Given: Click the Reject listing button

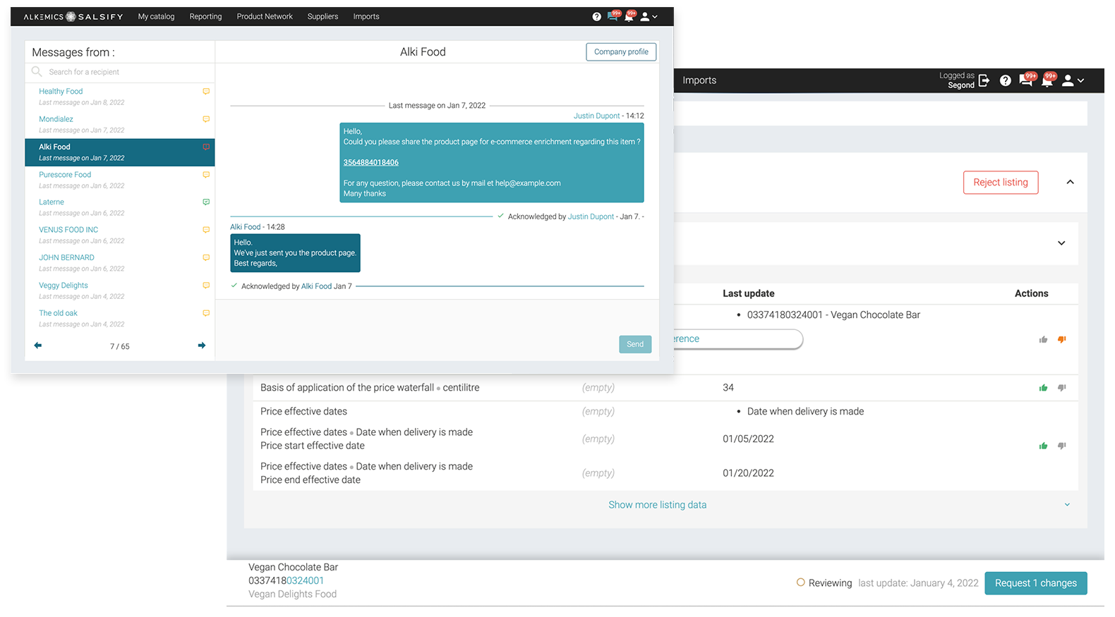Looking at the screenshot, I should (1000, 183).
